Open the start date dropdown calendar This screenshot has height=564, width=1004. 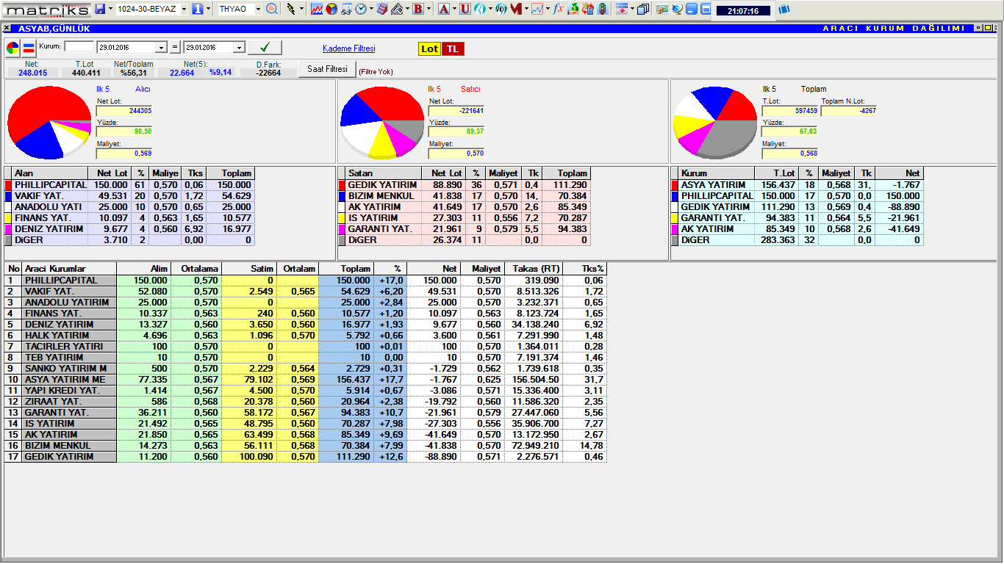(161, 48)
